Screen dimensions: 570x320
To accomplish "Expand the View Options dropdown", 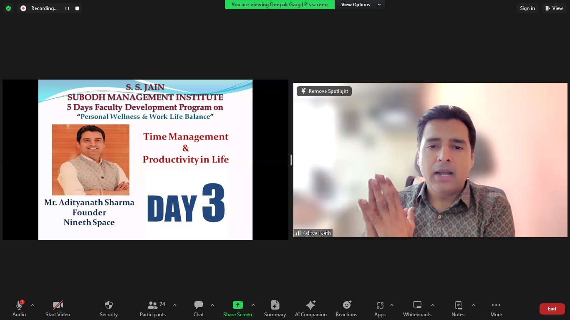I will pyautogui.click(x=360, y=5).
